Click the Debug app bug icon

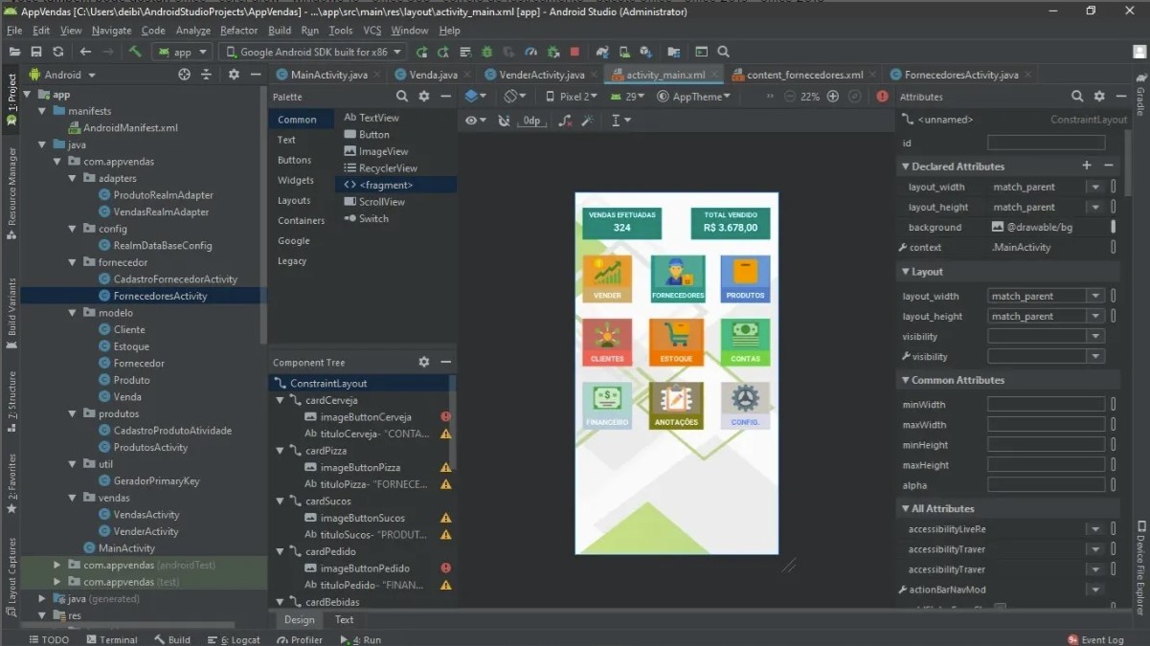click(x=487, y=52)
